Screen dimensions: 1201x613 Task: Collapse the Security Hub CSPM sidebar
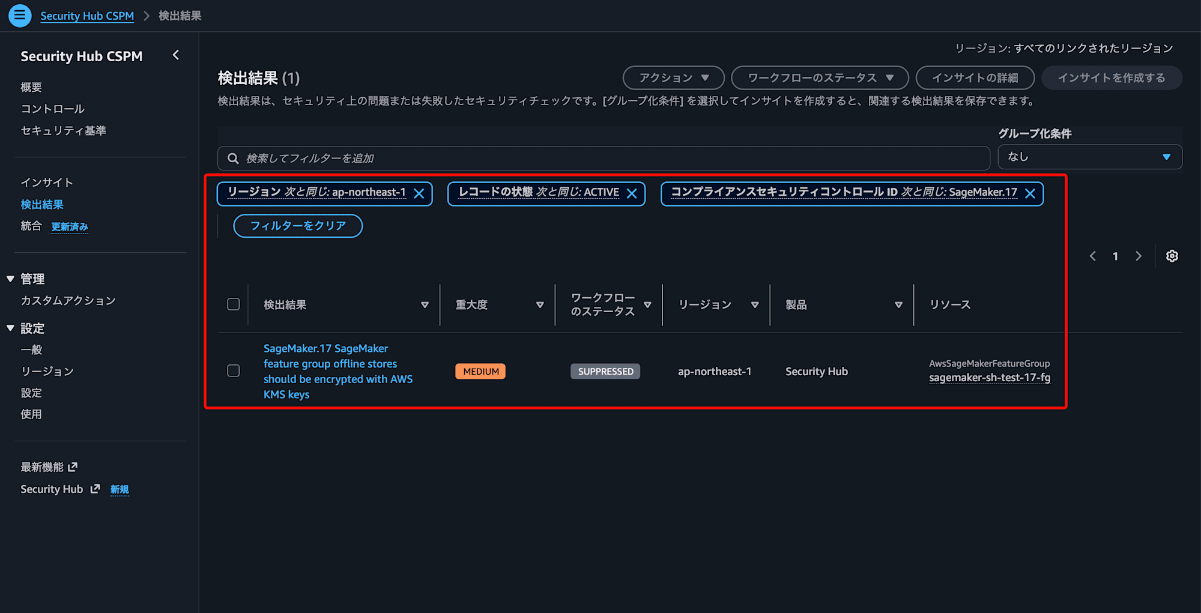click(x=176, y=55)
